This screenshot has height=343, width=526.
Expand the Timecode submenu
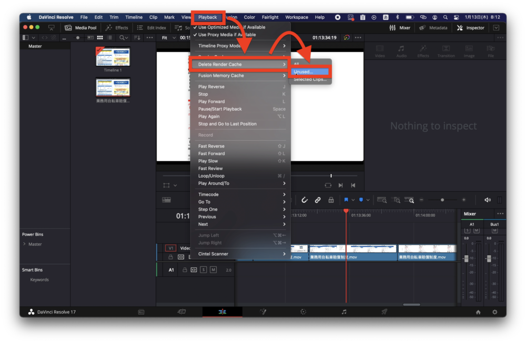click(x=240, y=194)
